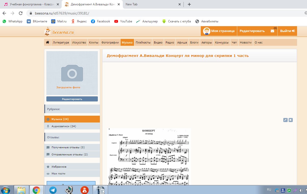
Task: Open the Фотографии menu item
Action: click(x=110, y=42)
